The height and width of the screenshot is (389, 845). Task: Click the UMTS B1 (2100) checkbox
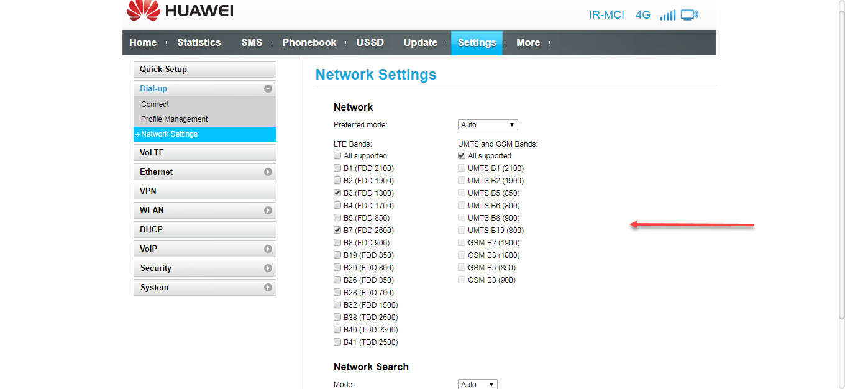point(462,168)
